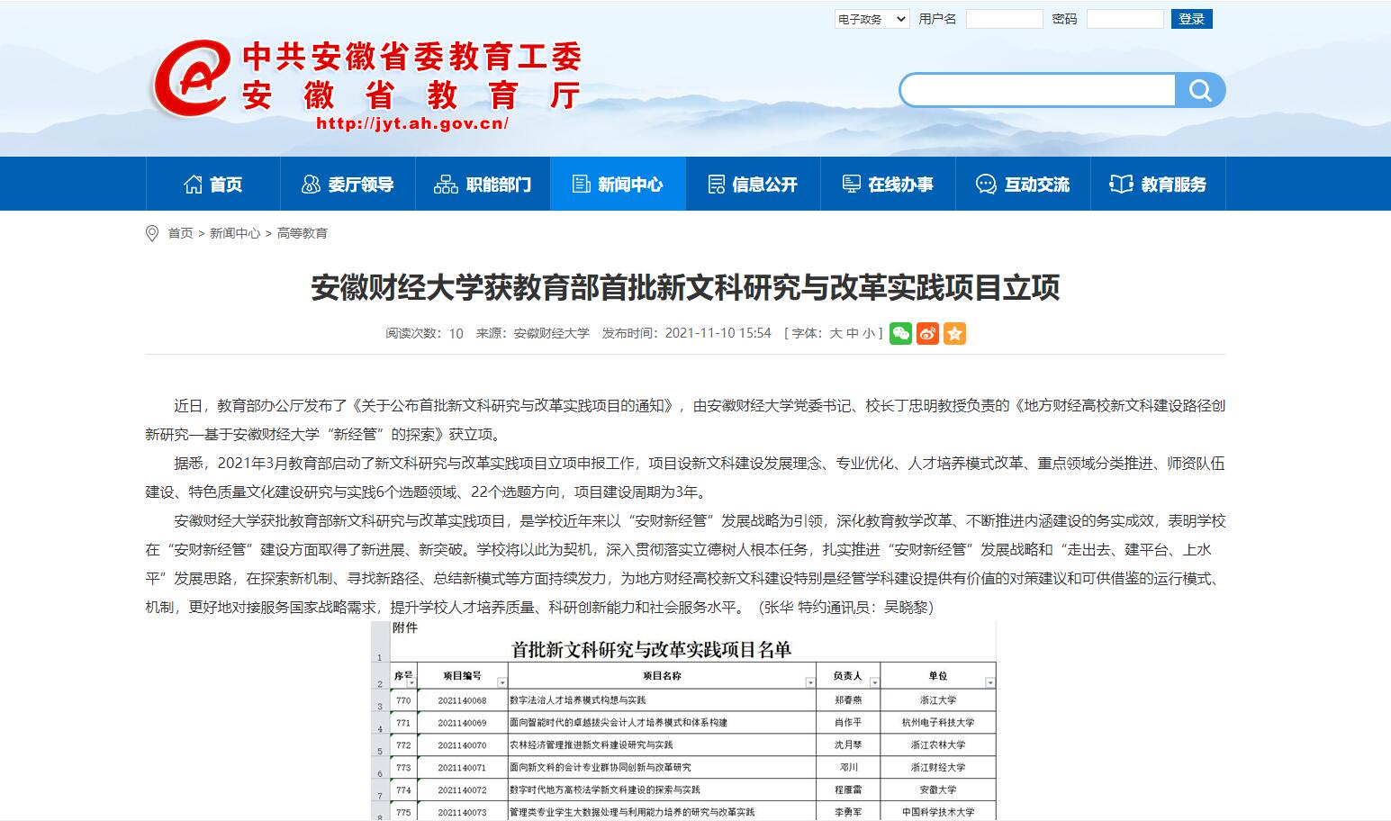Open 互动交流 in the navigation bar
This screenshot has height=821, width=1391.
point(1023,185)
